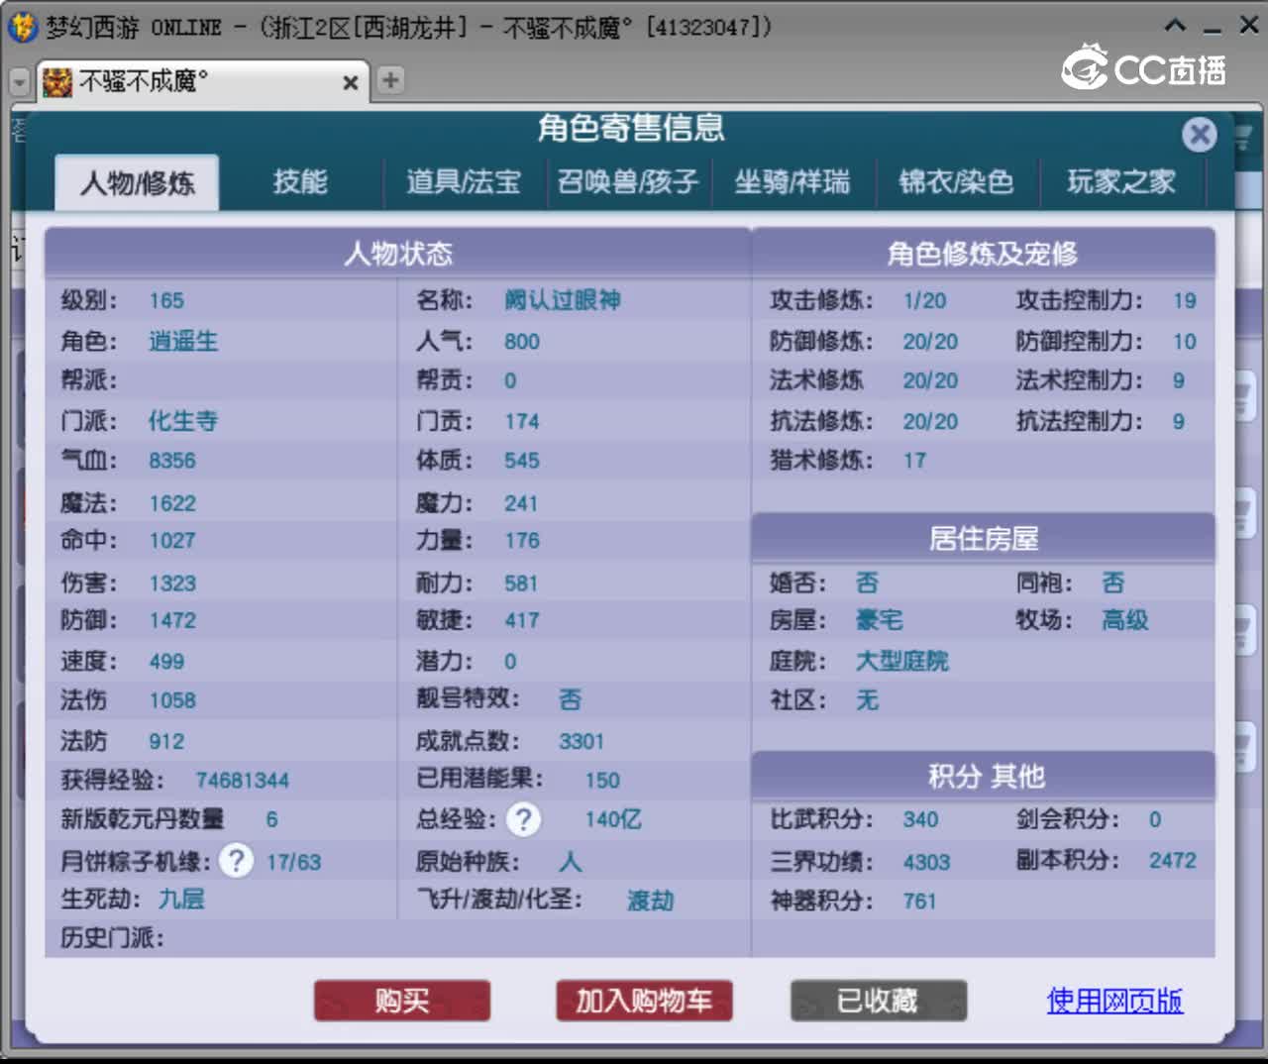
Task: Click the 总经验 value 140亿
Action: coord(613,819)
